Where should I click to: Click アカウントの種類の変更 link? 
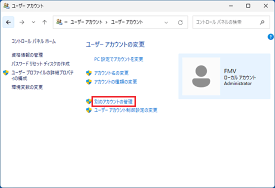[x=115, y=81]
